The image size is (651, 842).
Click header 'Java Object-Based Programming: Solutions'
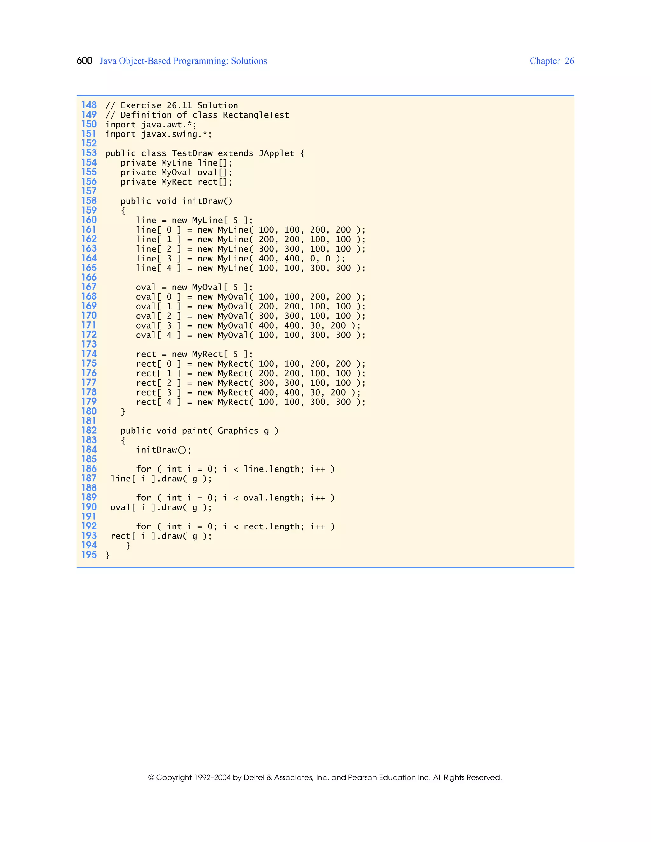point(183,61)
